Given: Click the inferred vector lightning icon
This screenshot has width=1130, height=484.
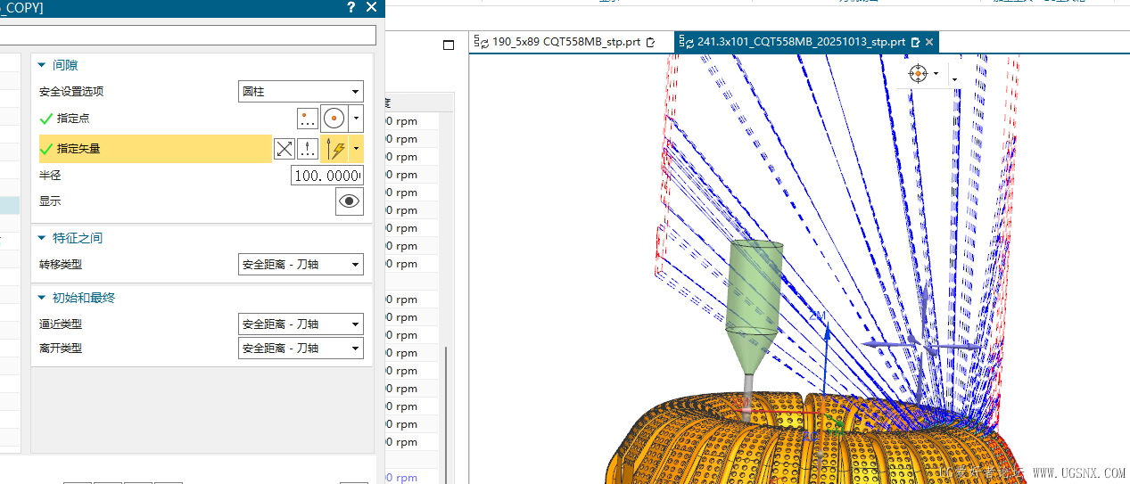Looking at the screenshot, I should point(335,149).
